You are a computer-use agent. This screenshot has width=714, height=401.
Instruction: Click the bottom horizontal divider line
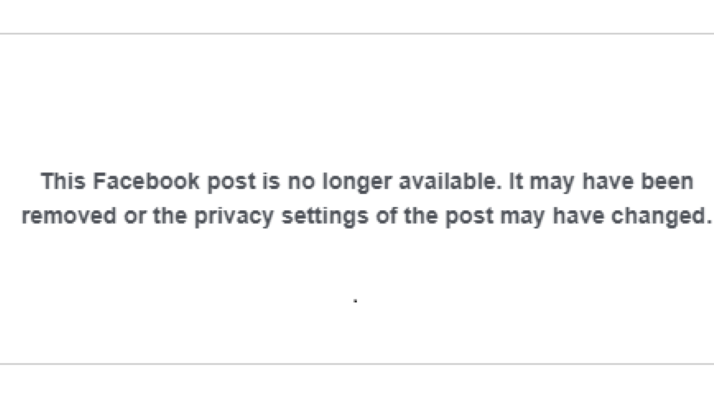tap(357, 364)
